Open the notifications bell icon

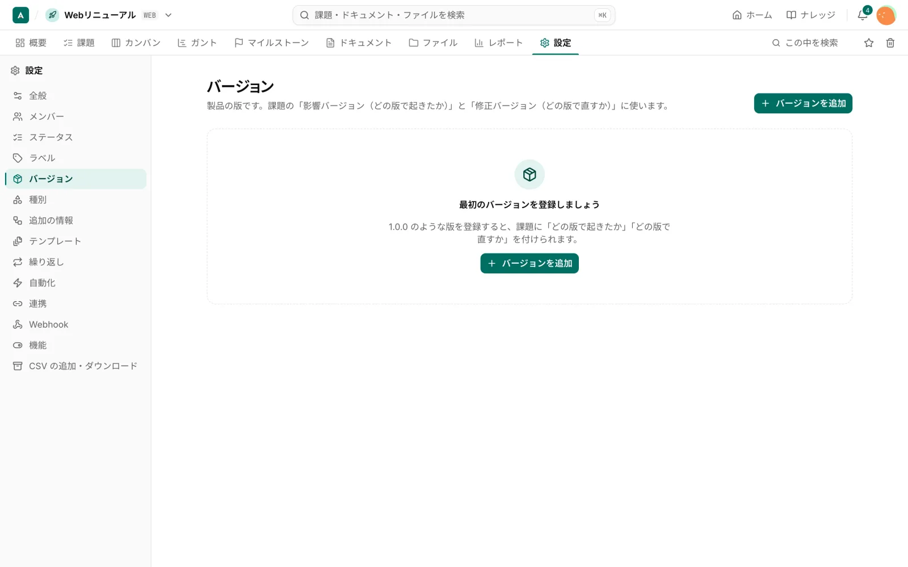863,15
